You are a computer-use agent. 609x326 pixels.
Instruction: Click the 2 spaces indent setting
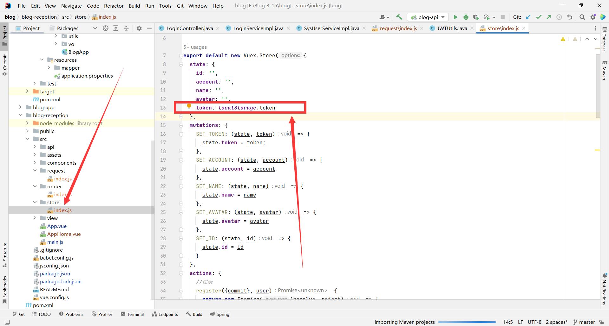click(557, 322)
